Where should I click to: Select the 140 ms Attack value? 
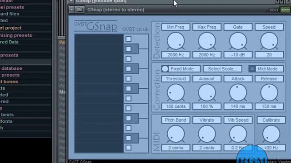(238, 106)
